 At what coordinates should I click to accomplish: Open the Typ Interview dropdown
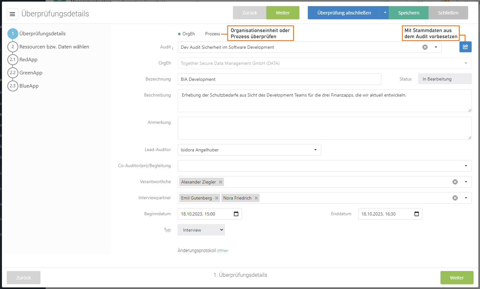click(201, 230)
